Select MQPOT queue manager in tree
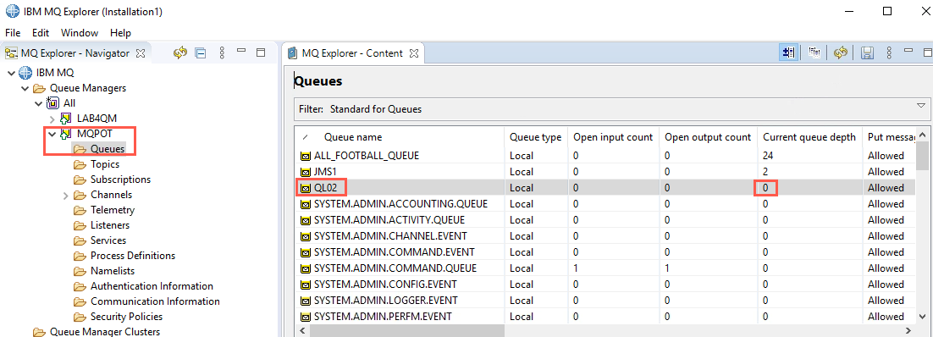The width and height of the screenshot is (933, 337). click(94, 134)
